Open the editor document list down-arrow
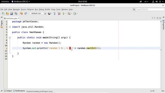 pos(158,18)
